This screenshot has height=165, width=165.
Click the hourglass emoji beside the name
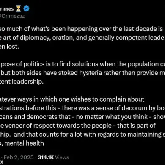pyautogui.click(x=19, y=9)
